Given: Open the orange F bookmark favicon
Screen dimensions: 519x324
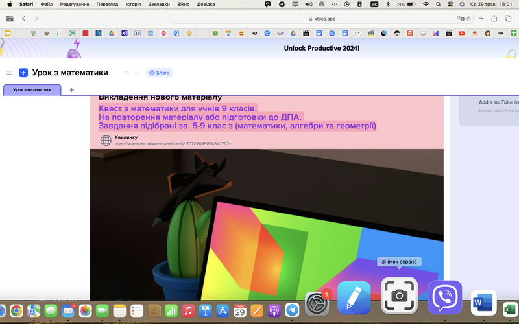Looking at the screenshot, I should [410, 33].
